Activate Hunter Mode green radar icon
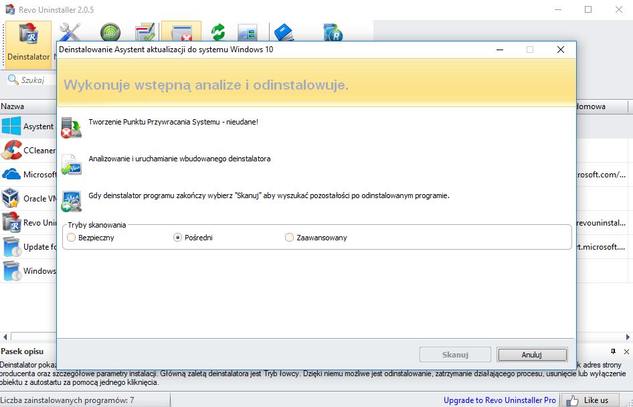The height and width of the screenshot is (407, 633). click(x=110, y=32)
